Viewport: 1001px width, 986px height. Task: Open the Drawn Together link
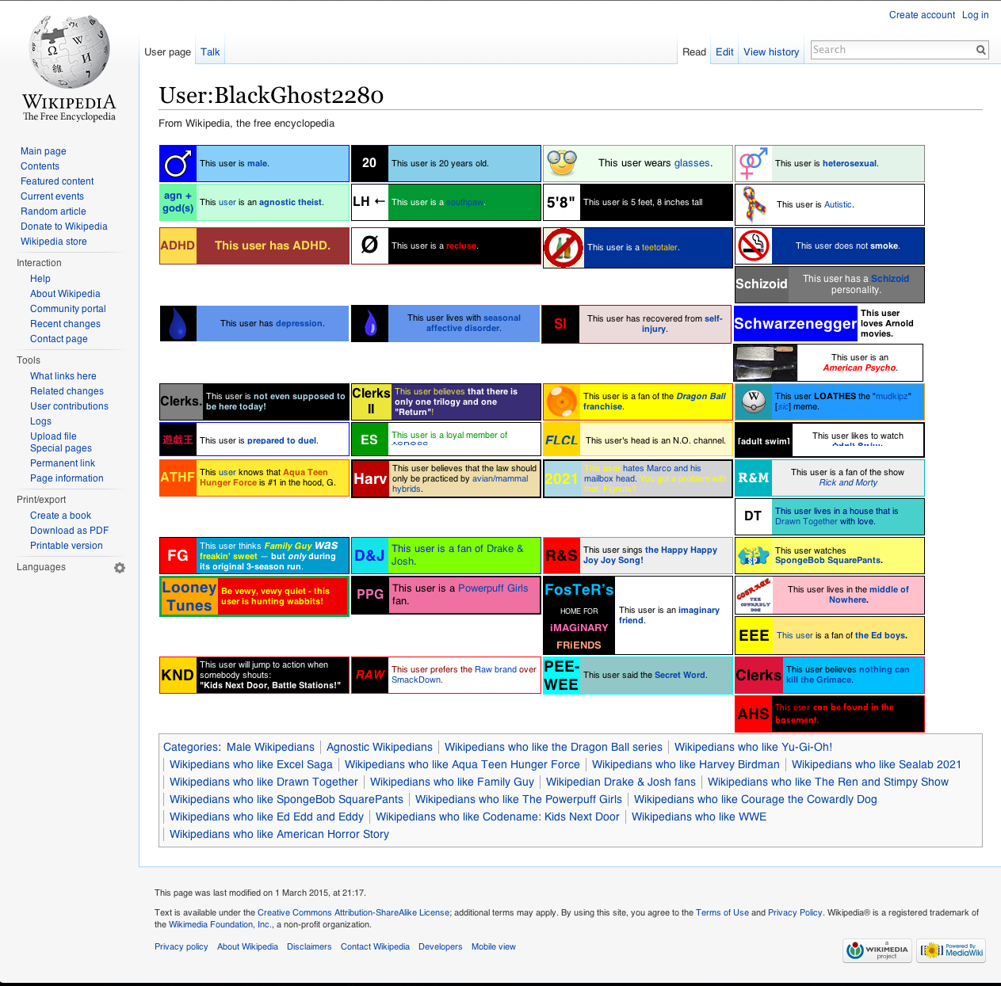pos(806,521)
